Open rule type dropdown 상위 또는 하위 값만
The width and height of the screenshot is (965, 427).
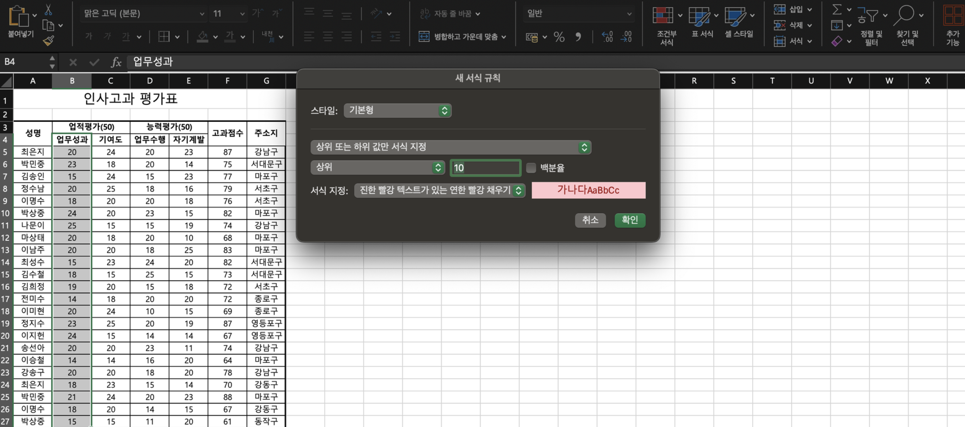point(450,147)
